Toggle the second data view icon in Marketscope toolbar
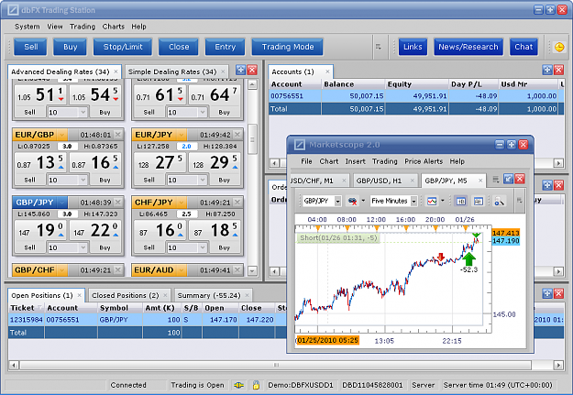 (x=478, y=201)
